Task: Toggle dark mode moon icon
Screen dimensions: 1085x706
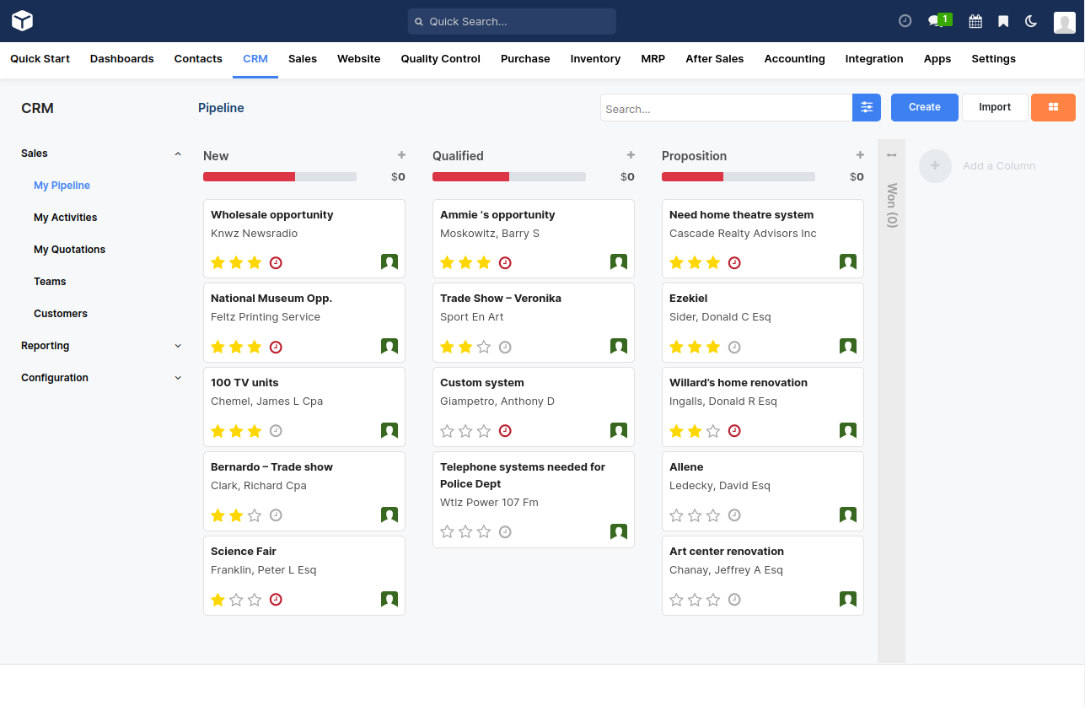Action: (1031, 21)
